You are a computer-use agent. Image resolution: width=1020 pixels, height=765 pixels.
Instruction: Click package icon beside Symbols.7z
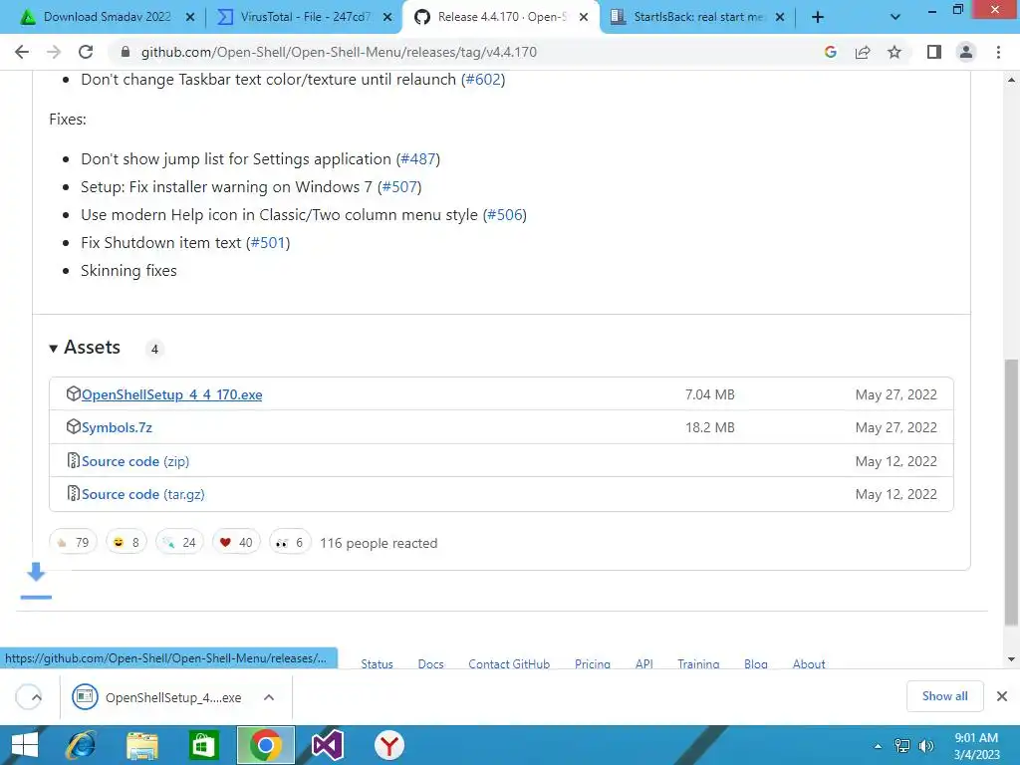(x=74, y=426)
